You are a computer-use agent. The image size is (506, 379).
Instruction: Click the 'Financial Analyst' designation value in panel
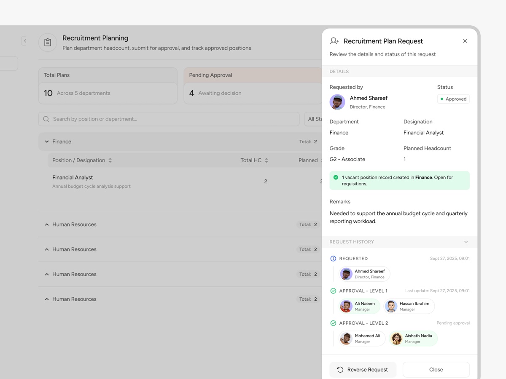[423, 133]
